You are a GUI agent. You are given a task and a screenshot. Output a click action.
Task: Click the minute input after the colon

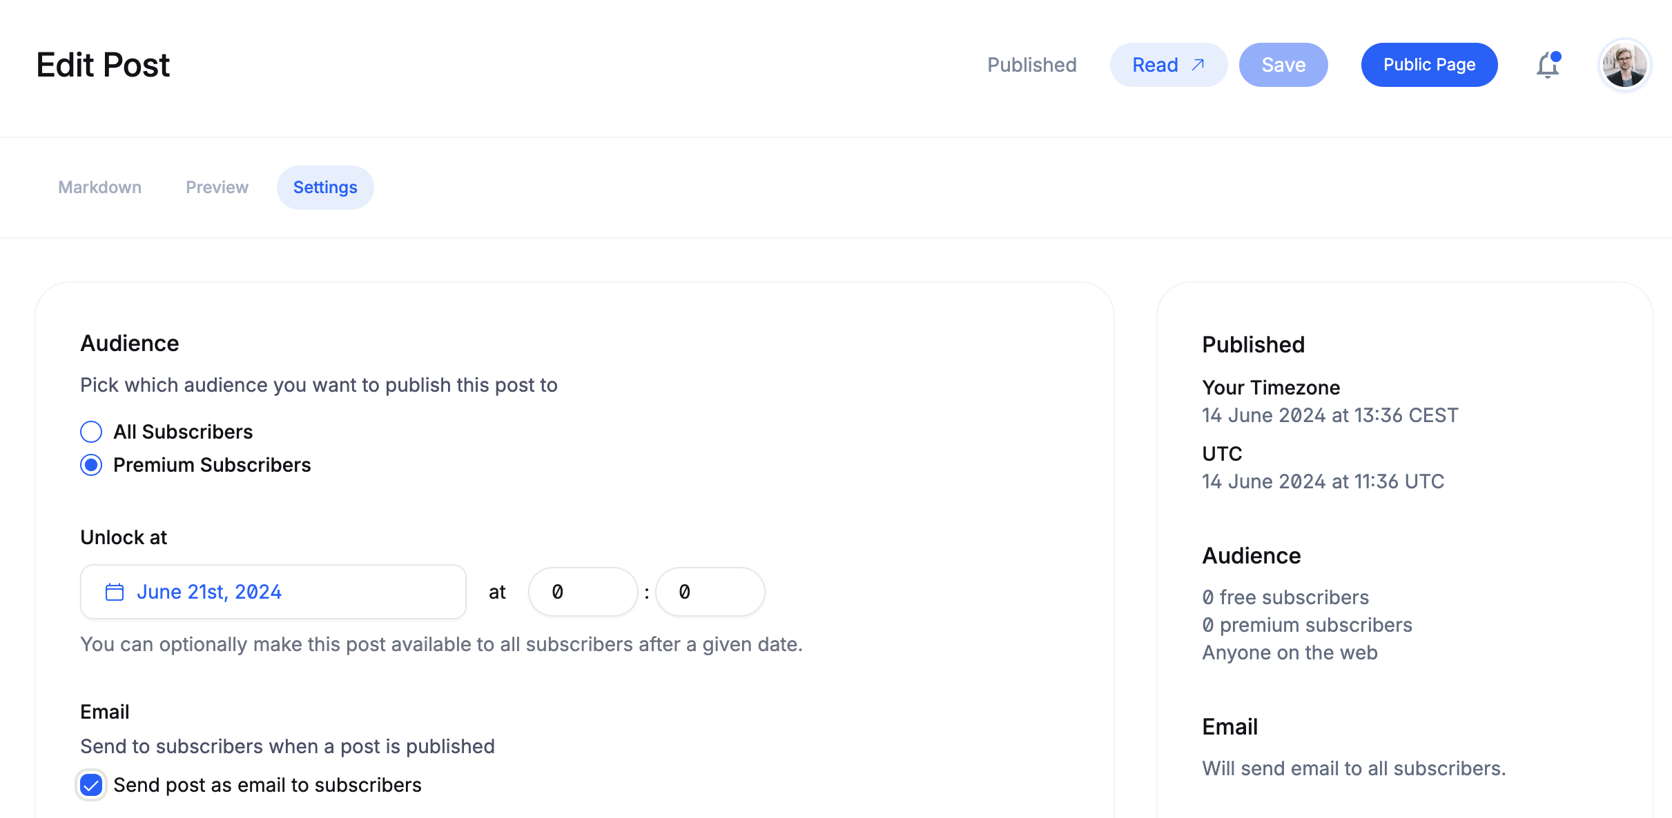[x=710, y=592]
